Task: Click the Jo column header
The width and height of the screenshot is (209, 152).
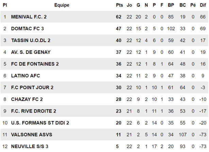Action: [129, 5]
